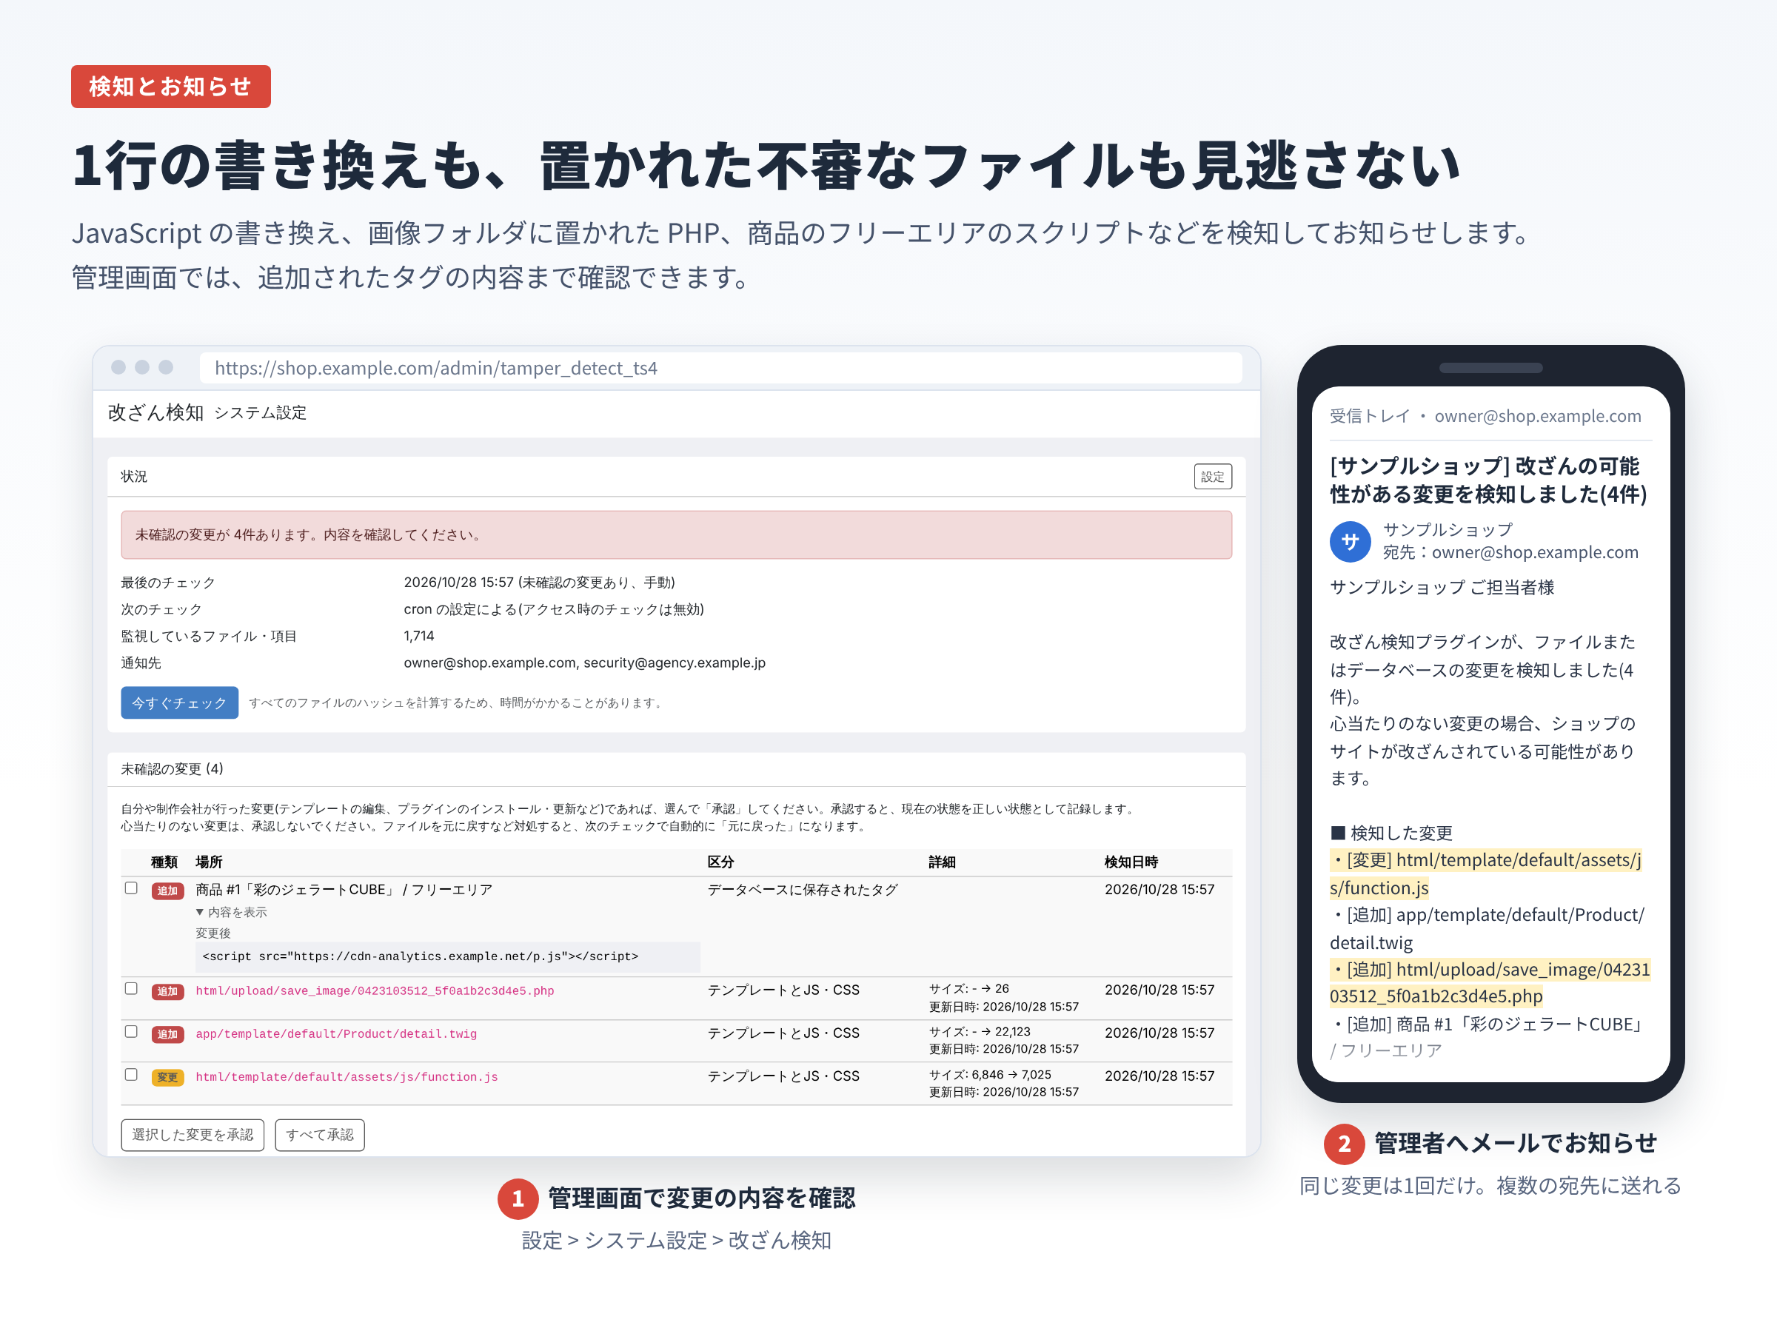Click the 今すぐチェック button

tap(179, 702)
